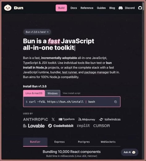Click 'Build time in milliseconds' caption
The width and height of the screenshot is (146, 161).
coord(72,156)
